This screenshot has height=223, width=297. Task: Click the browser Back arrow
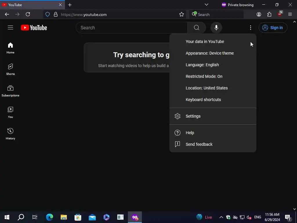tap(7, 15)
